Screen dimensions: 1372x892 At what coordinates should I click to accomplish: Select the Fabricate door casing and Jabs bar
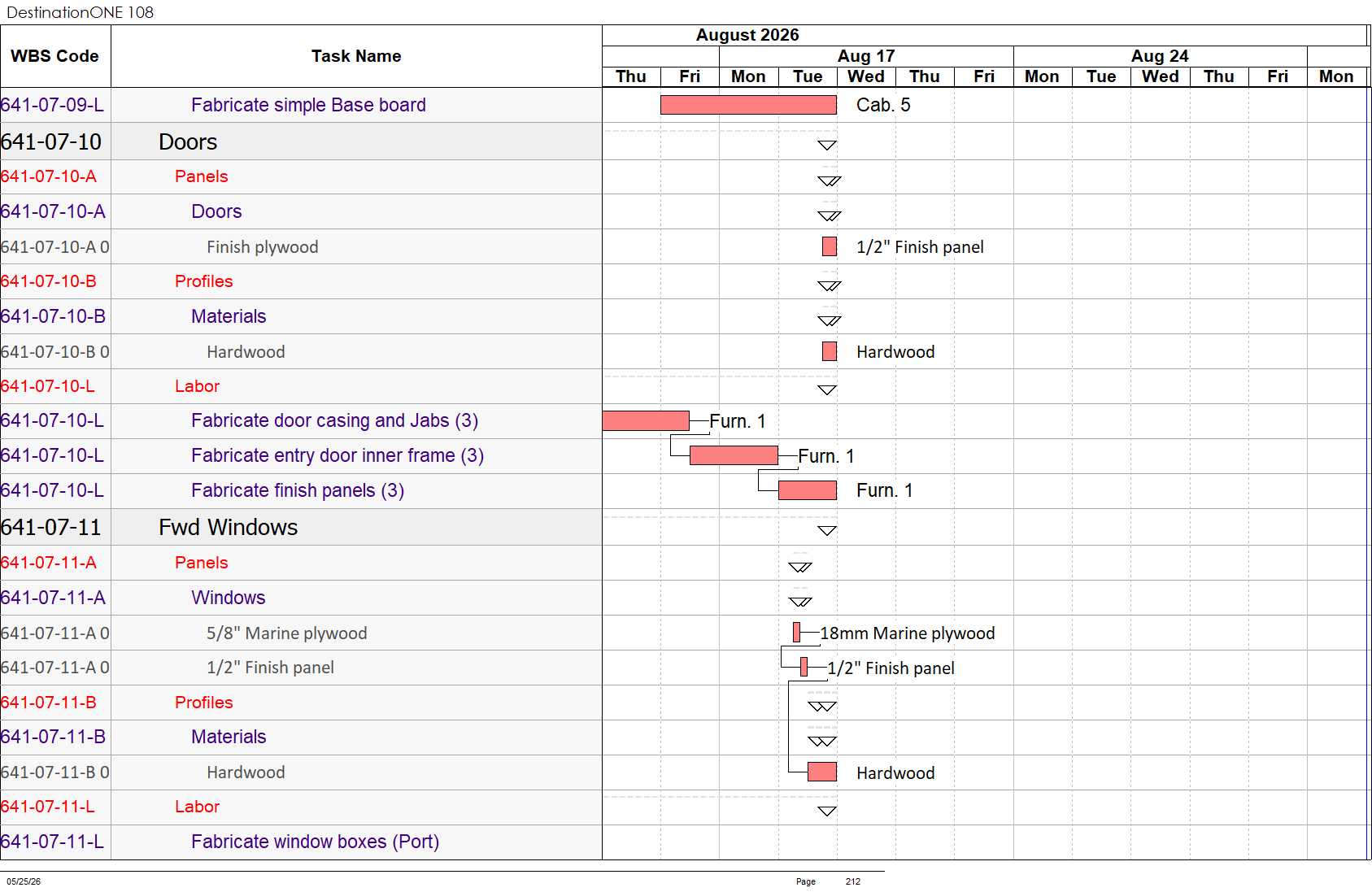[x=646, y=420]
